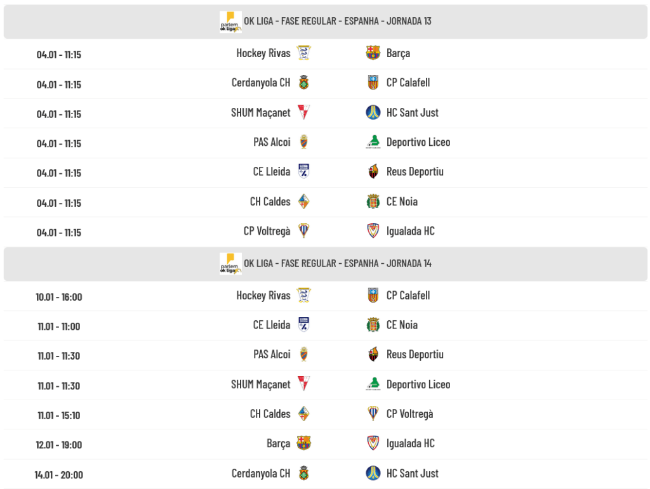
Task: Click the Jornada 14 header title text
Action: pyautogui.click(x=338, y=263)
